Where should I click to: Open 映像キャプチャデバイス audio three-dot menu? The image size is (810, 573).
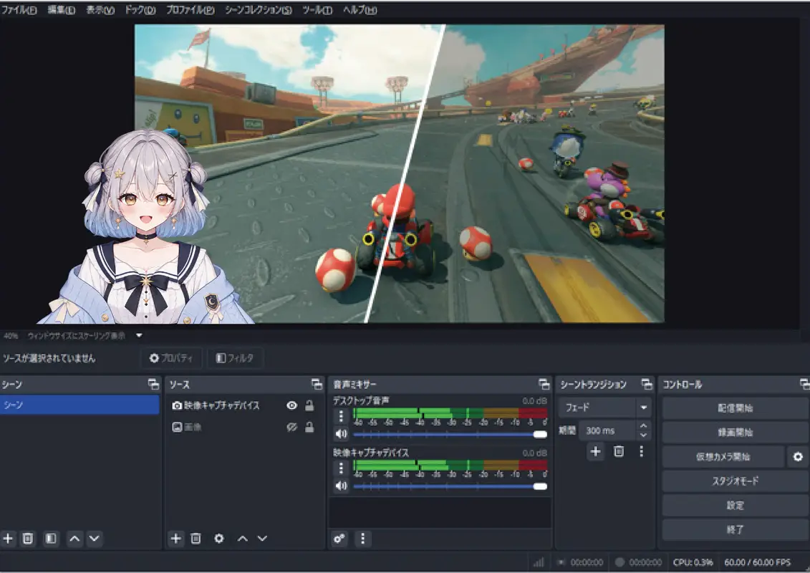341,468
